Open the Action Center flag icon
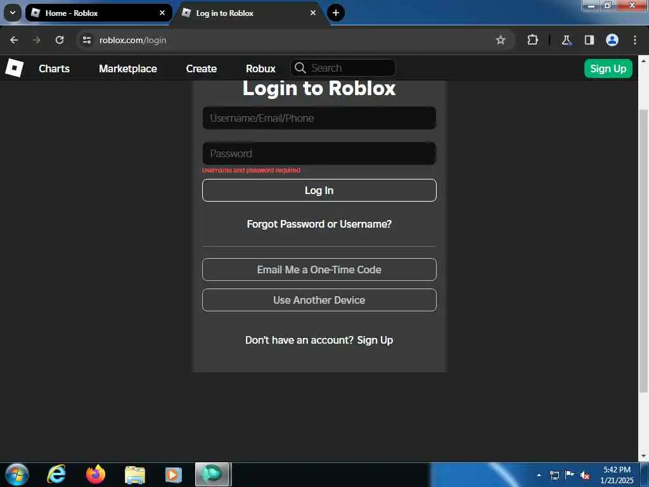This screenshot has height=487, width=649. coord(570,474)
